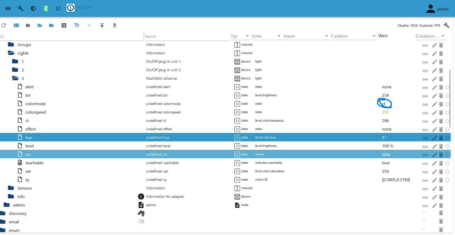This screenshot has height=235, width=455.
Task: Expand the info folder
Action: pos(11,196)
